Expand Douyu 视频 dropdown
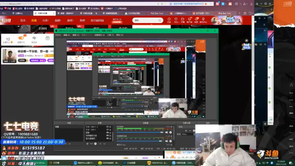The width and height of the screenshot is (295, 166). click(x=58, y=20)
